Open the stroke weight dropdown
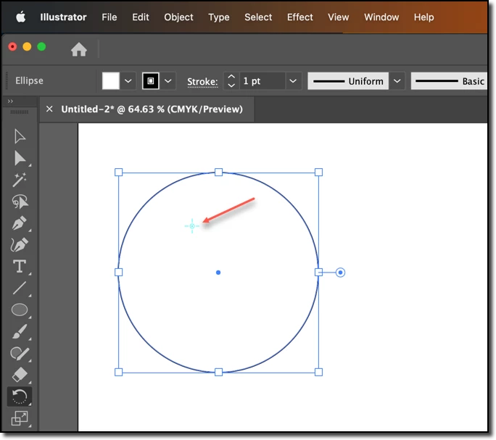This screenshot has width=496, height=440. 293,81
